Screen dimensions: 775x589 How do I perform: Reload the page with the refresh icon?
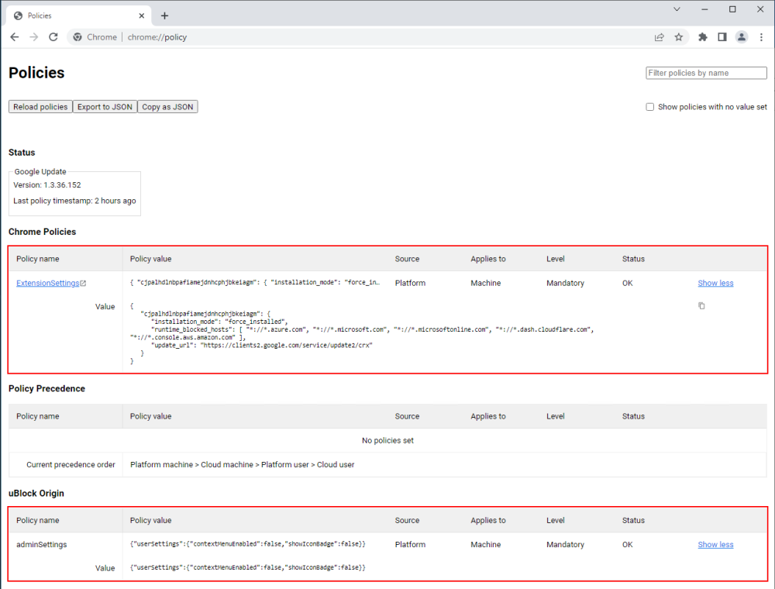53,37
